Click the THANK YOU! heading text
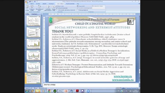Image resolution: width=165 pixels, height=93 pixels. pos(62,31)
